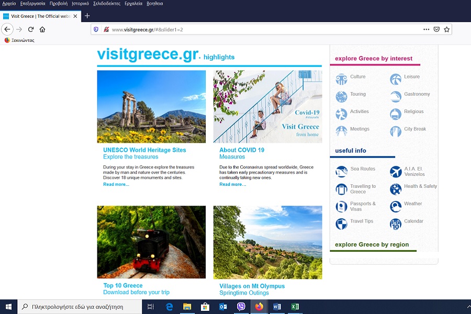Screen dimensions: 471x314
Task: Click the insecure connection padlock icon
Action: (106, 29)
